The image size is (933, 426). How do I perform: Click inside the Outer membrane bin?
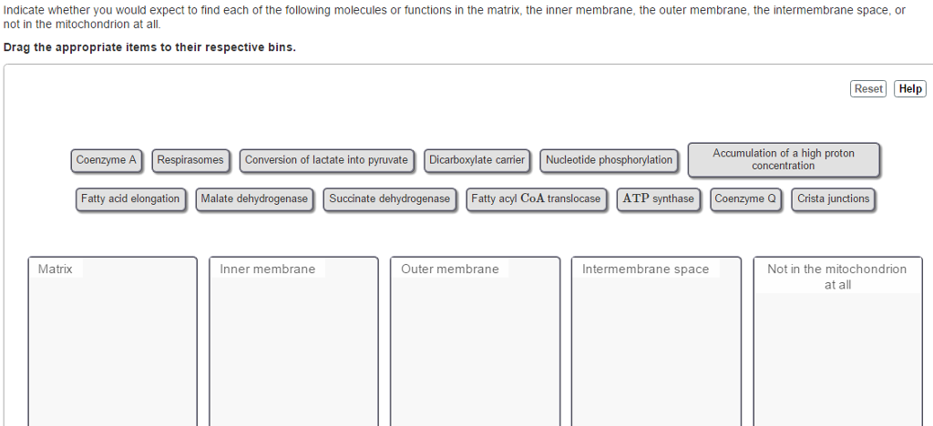(475, 350)
